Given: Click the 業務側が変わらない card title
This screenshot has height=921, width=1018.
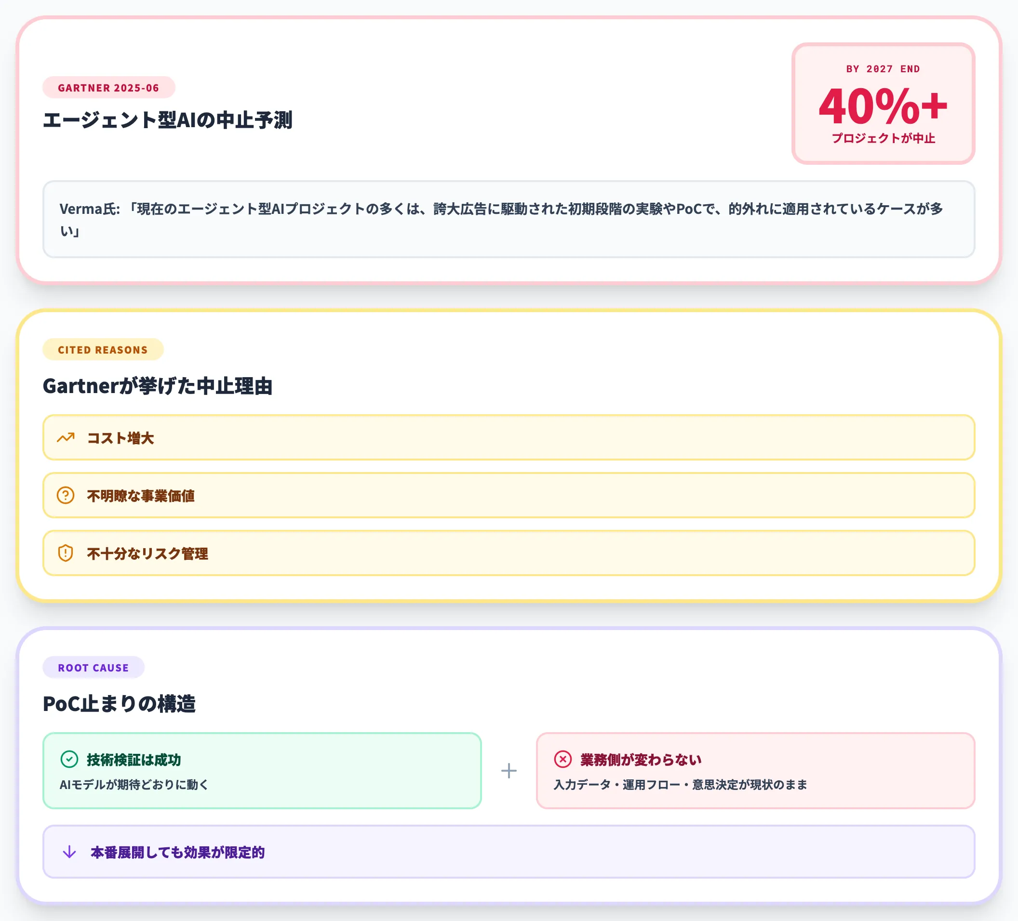Looking at the screenshot, I should point(641,760).
